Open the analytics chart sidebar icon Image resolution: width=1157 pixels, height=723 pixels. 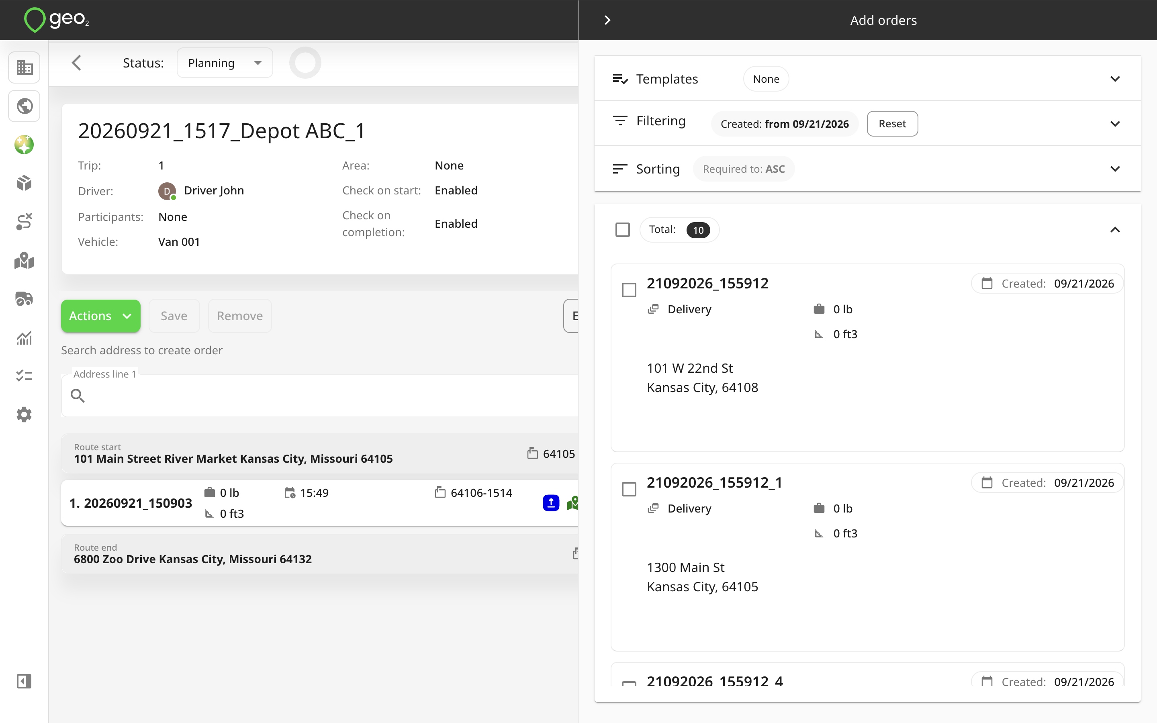(25, 337)
